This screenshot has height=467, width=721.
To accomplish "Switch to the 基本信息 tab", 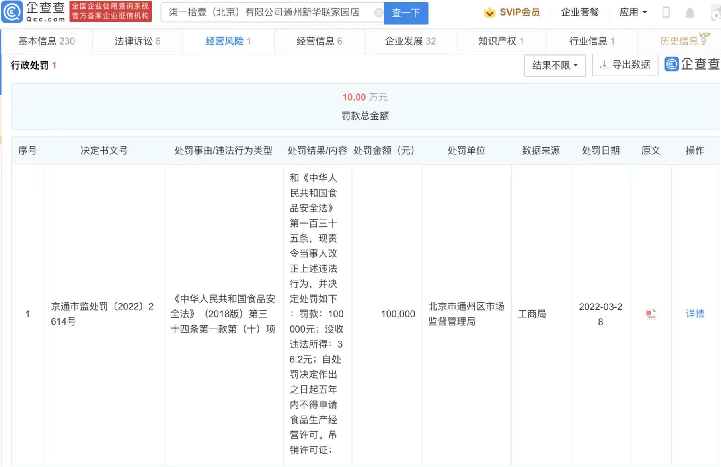I will coord(47,41).
